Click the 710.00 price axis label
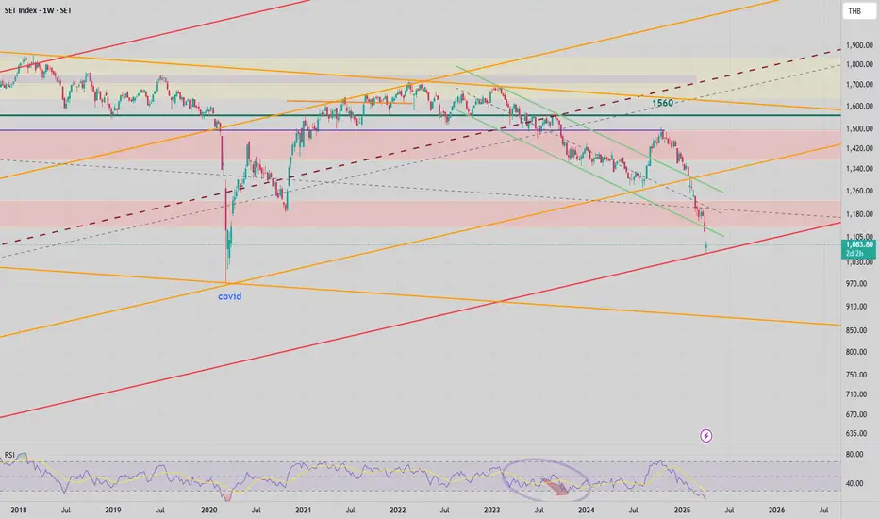Screen dimensions: 879x519 tap(856, 394)
